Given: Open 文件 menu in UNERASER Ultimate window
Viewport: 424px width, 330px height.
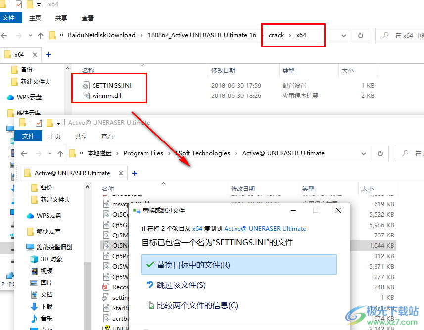Looking at the screenshot, I should [x=28, y=136].
